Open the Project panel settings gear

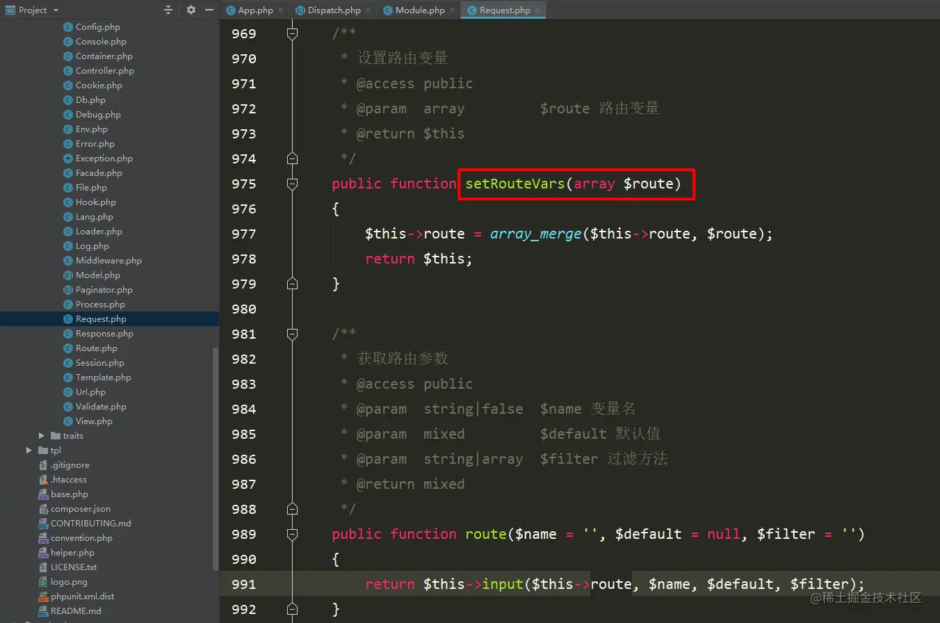click(x=191, y=10)
